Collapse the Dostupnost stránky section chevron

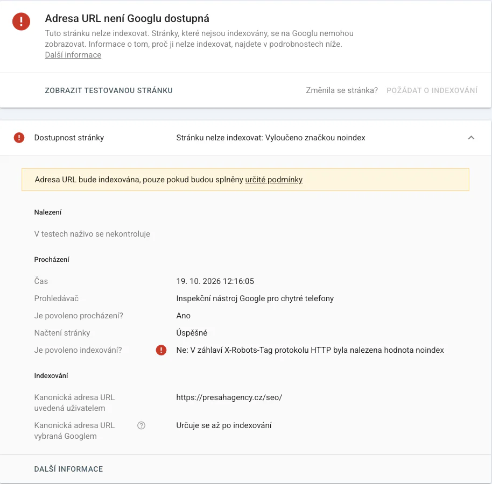(471, 138)
